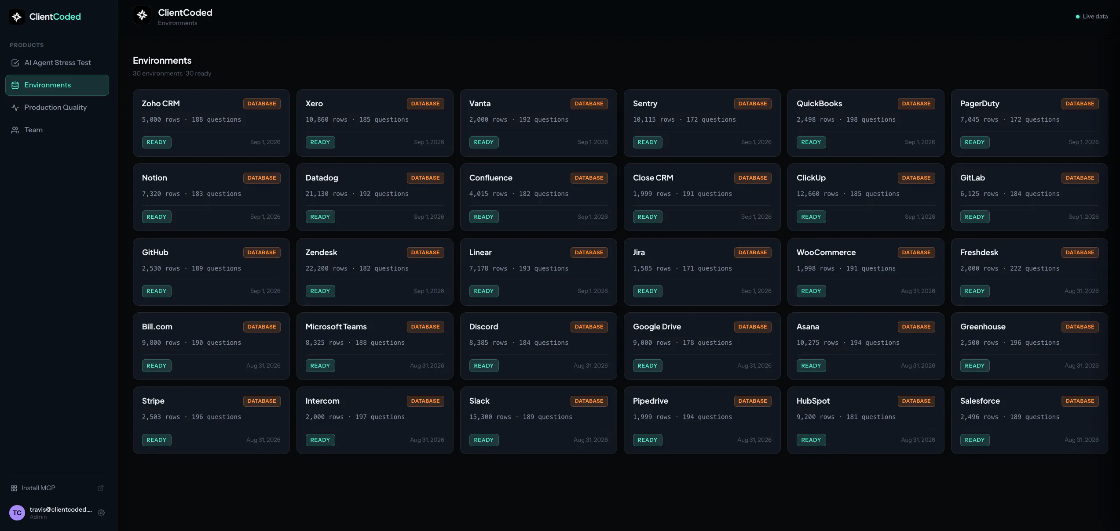Click the Environments database icon in sidebar
This screenshot has width=1120, height=531.
pyautogui.click(x=15, y=85)
